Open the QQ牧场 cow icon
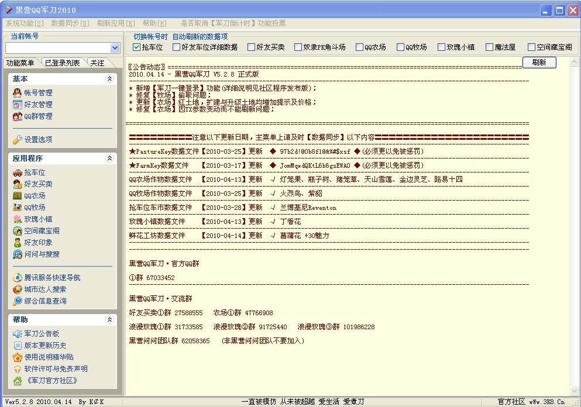Screen dimensions: 581x407 18,208
